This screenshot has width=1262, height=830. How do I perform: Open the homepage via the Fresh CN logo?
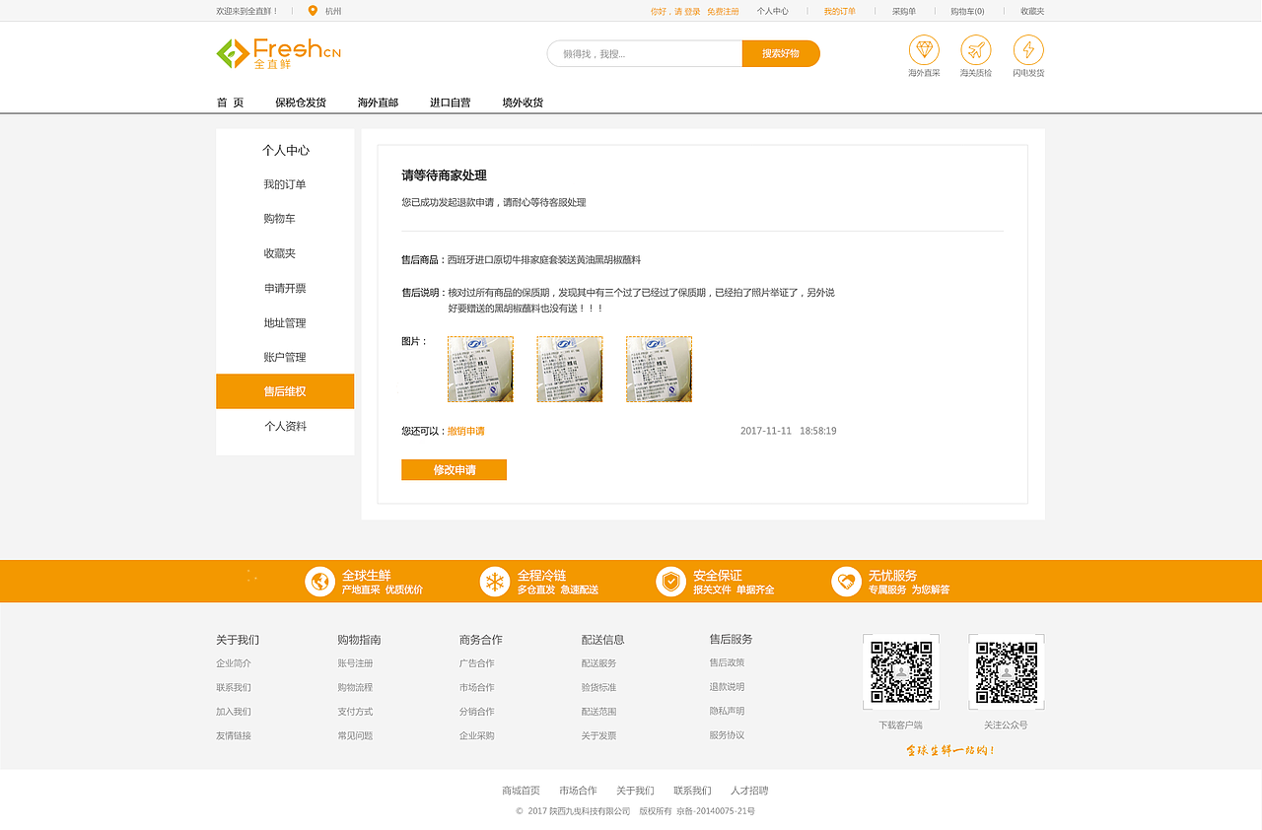coord(276,53)
